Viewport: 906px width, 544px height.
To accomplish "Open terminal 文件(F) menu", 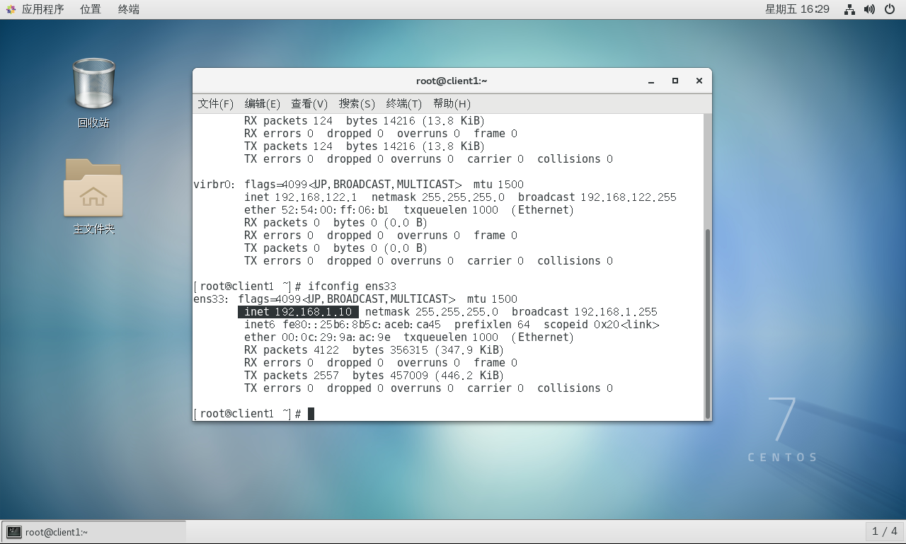I will pos(215,103).
